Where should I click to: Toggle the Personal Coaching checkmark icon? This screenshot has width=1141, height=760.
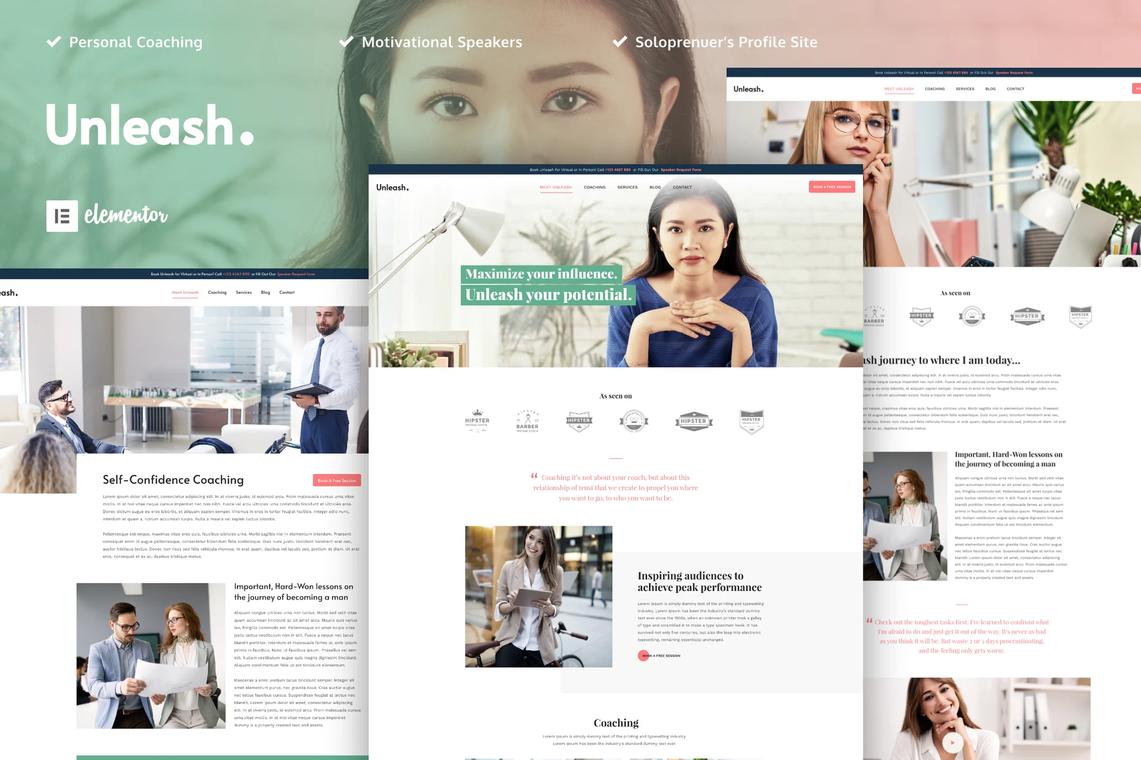click(x=54, y=41)
